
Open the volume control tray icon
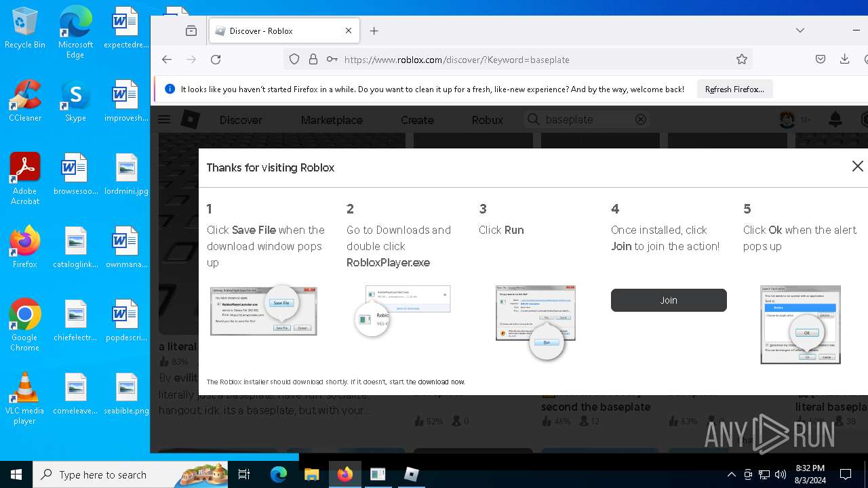[780, 474]
